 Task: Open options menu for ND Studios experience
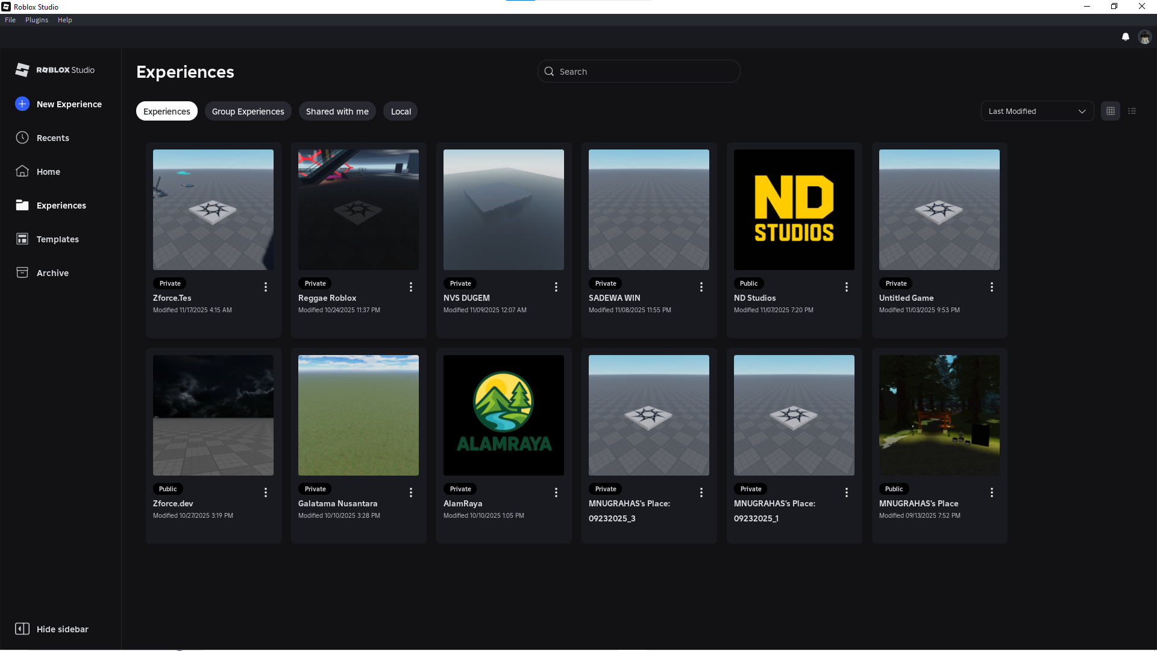click(846, 287)
